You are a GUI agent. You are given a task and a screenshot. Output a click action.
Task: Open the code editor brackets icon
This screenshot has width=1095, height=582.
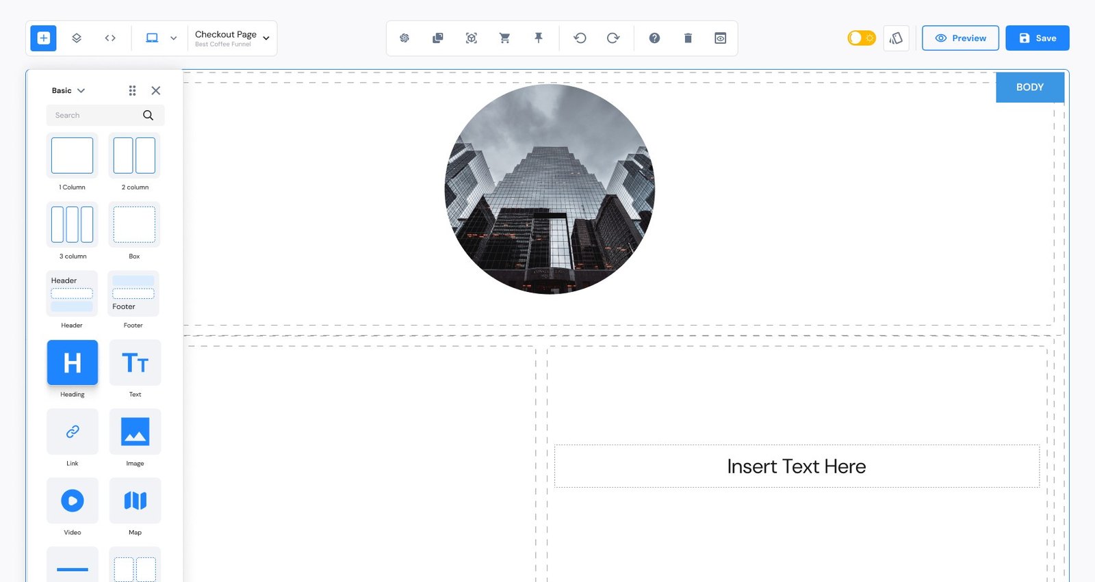coord(110,38)
